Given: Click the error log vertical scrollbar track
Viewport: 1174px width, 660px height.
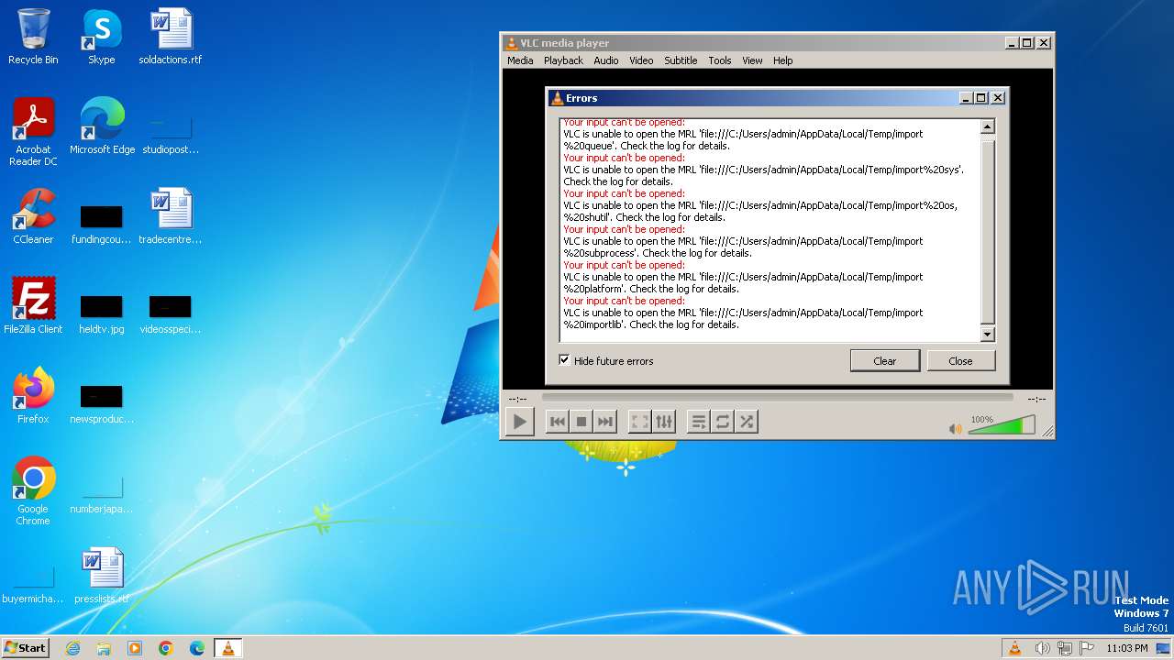Looking at the screenshot, I should [x=988, y=231].
